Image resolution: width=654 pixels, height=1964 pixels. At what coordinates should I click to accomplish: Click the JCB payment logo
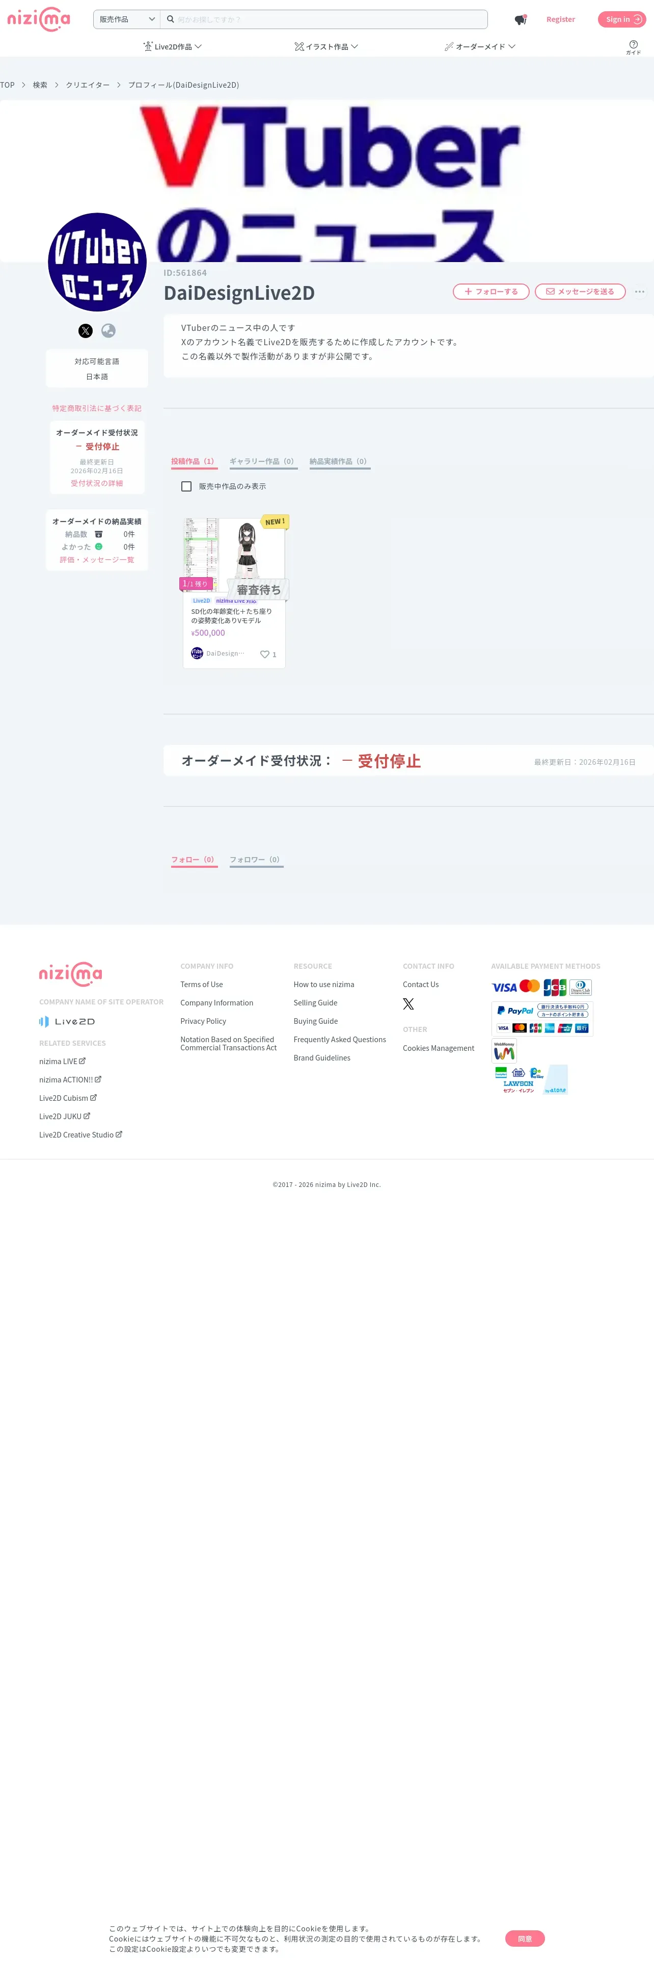pyautogui.click(x=555, y=987)
